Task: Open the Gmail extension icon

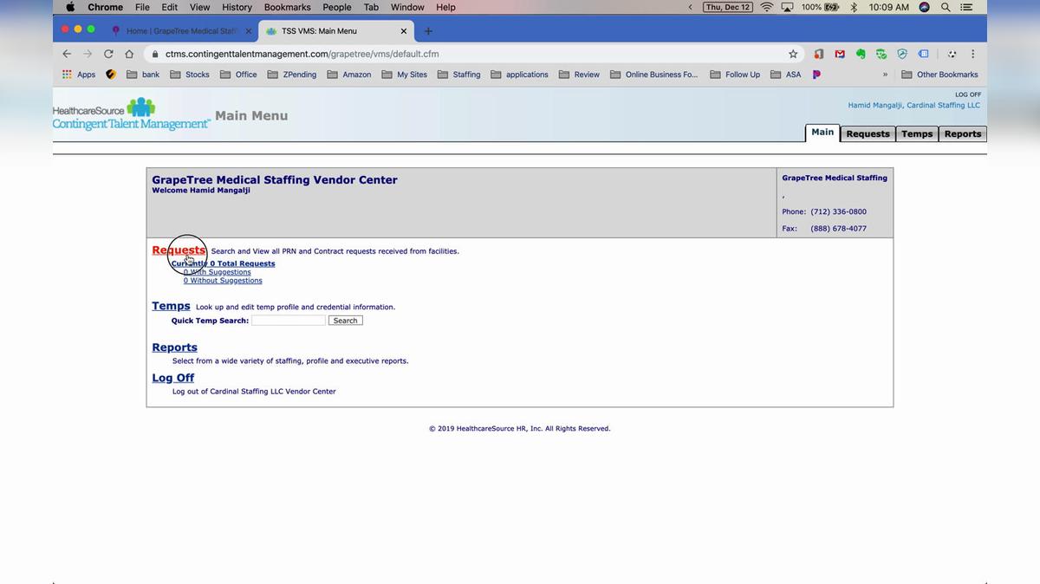Action: [839, 54]
